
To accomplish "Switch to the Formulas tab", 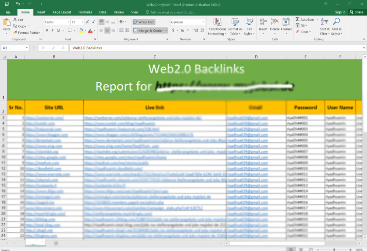I will [85, 12].
